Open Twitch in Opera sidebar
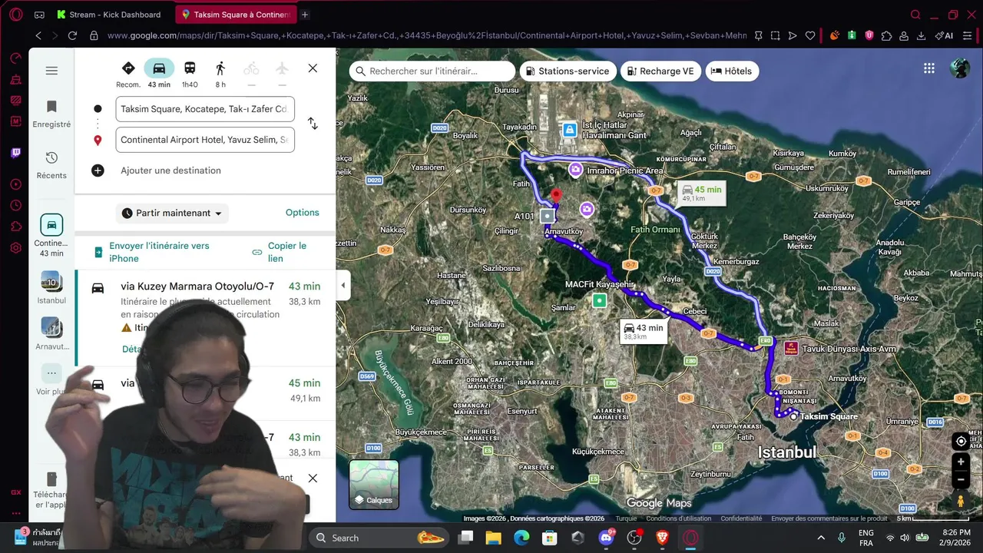Image resolution: width=983 pixels, height=553 pixels. (16, 153)
